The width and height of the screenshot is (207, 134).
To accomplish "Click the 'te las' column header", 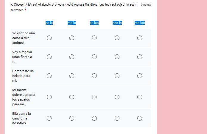I will coord(94,23).
